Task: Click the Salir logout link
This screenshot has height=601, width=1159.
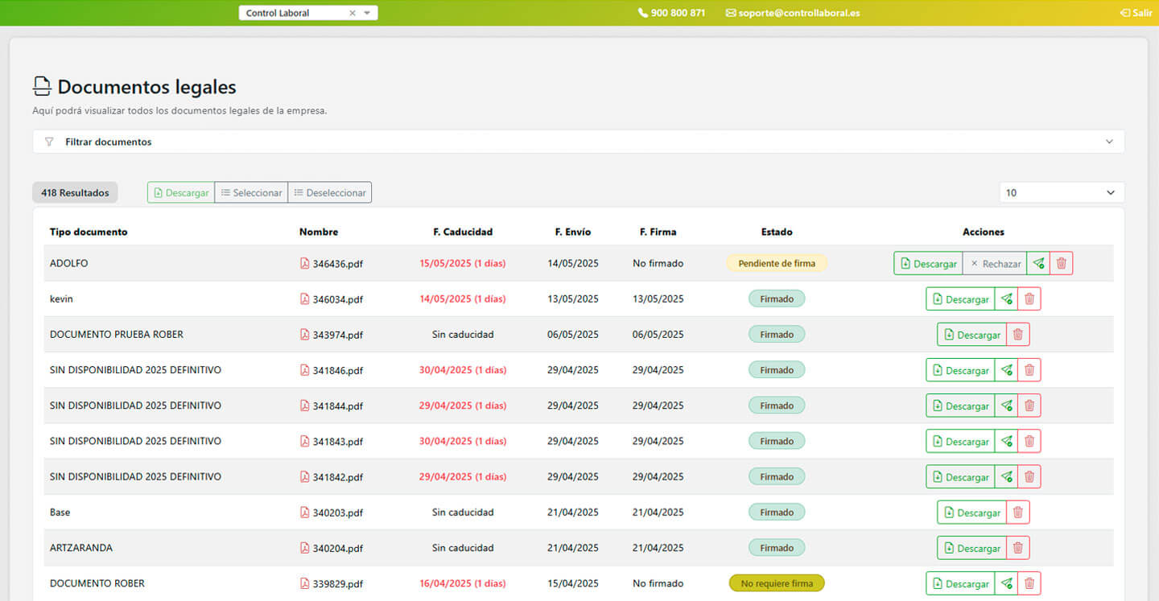Action: coord(1136,13)
